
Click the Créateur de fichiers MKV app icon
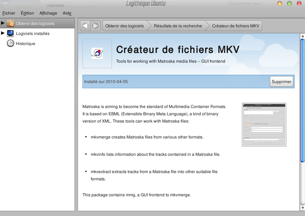pos(97,53)
